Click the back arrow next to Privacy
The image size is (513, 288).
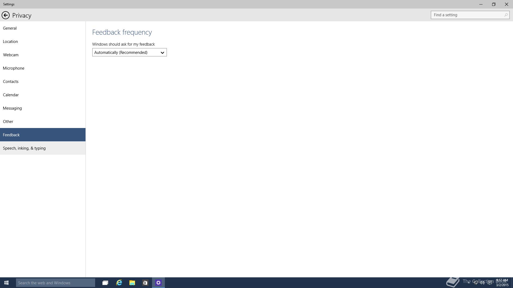(5, 15)
